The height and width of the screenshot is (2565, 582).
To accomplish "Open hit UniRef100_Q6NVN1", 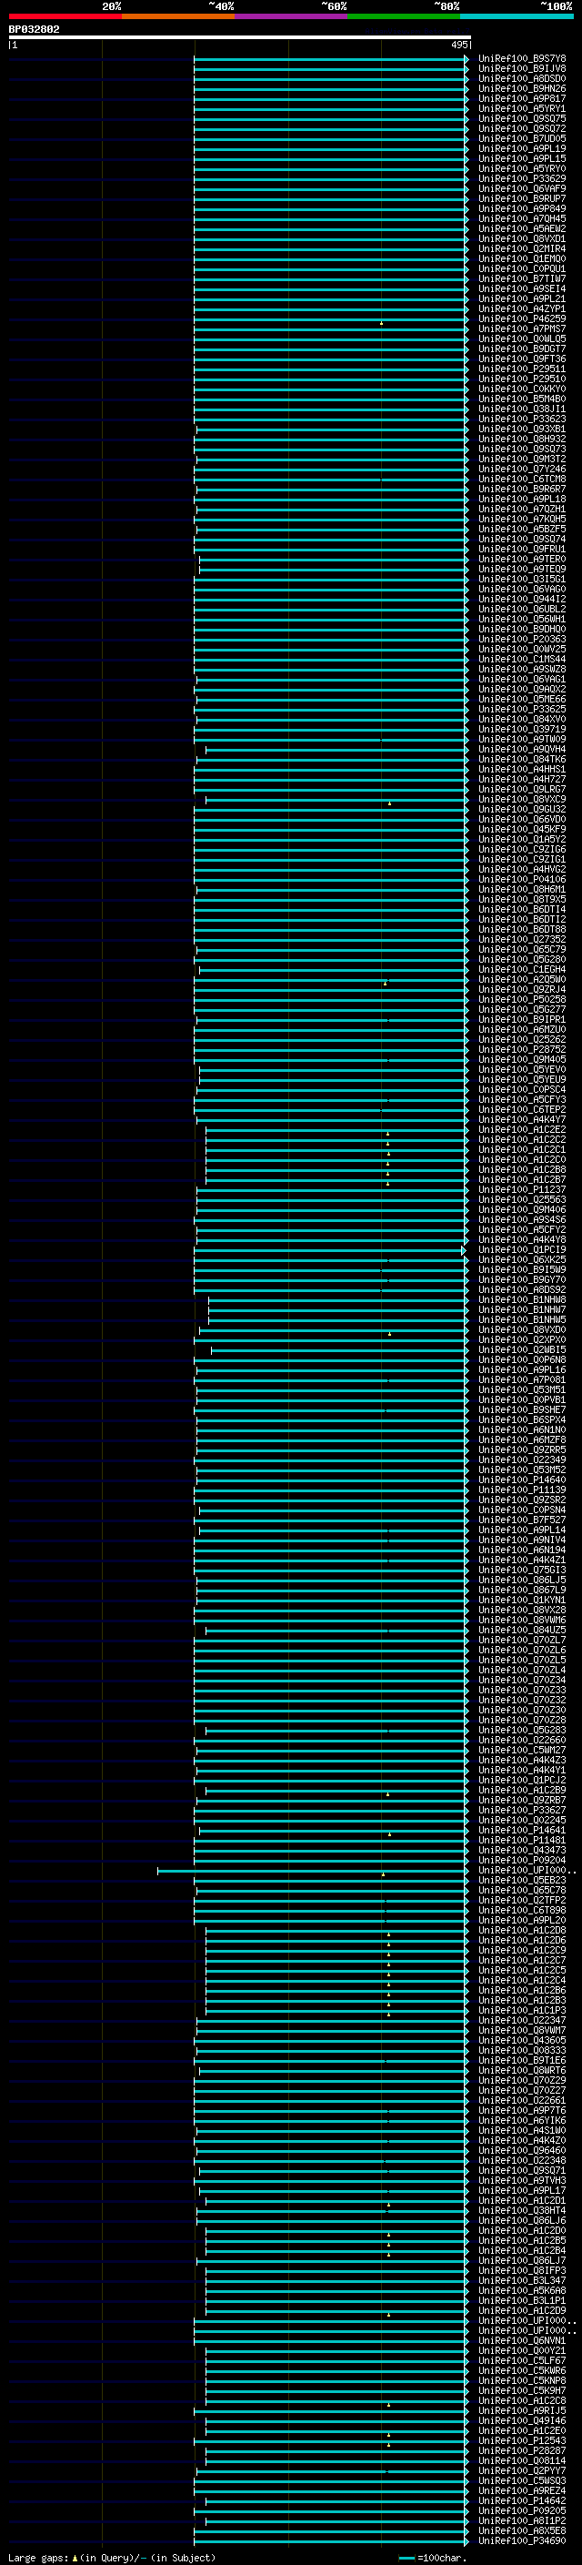I will pos(522,2341).
